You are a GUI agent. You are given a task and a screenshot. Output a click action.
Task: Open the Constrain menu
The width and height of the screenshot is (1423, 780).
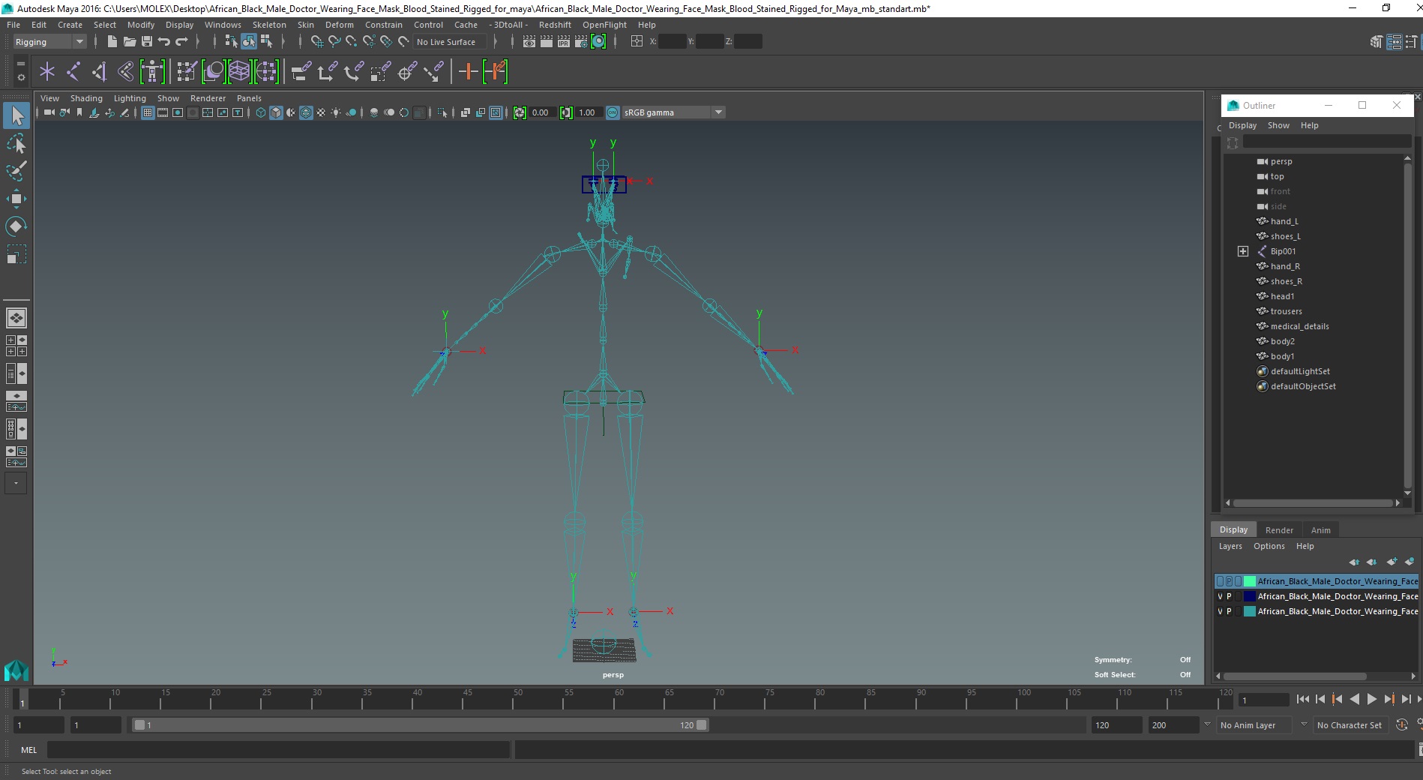(x=384, y=25)
